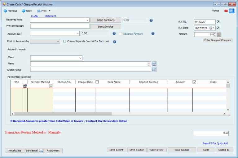The image size is (238, 158).
Task: Click Save & Email
Action: coord(182,150)
